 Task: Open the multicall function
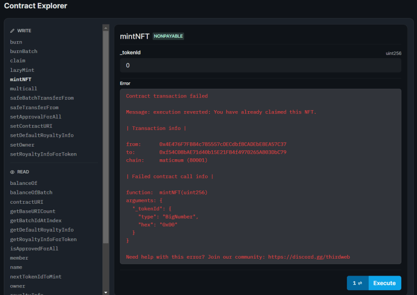[24, 88]
